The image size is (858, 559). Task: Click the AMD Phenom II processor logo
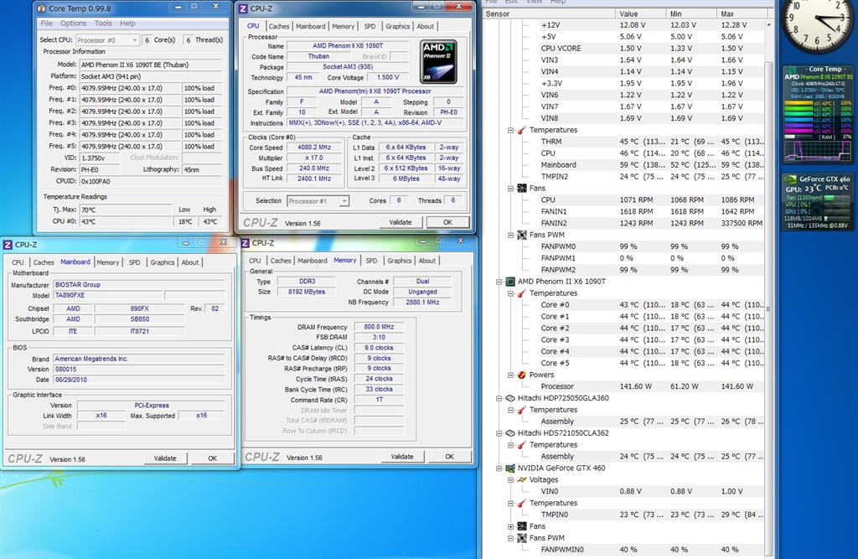pos(438,60)
